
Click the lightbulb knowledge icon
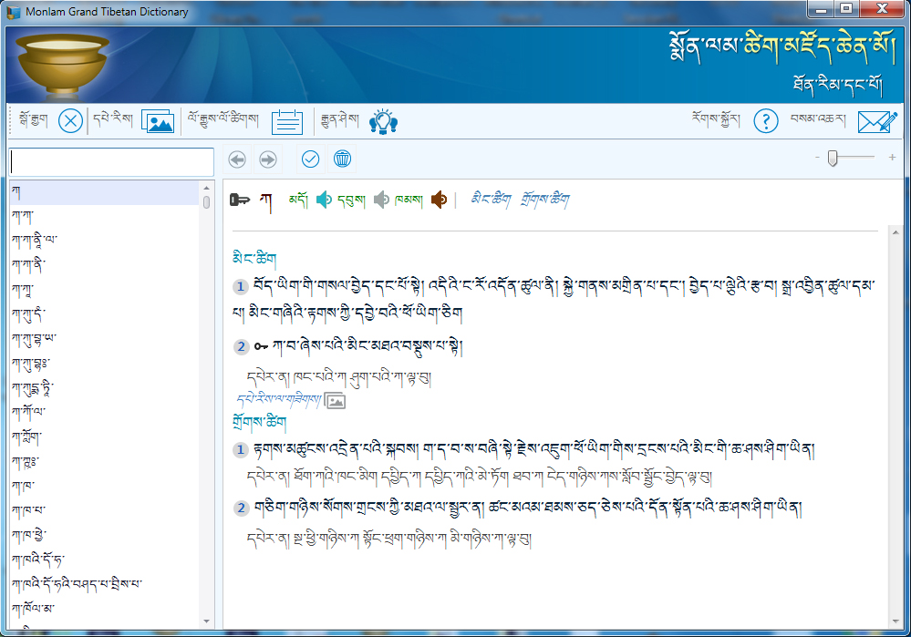pyautogui.click(x=383, y=122)
